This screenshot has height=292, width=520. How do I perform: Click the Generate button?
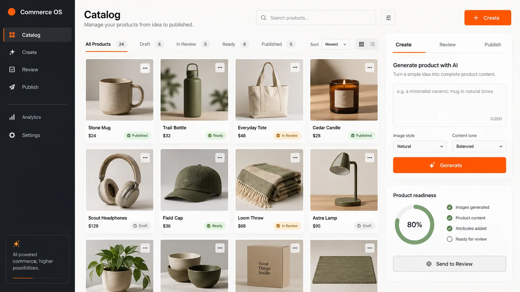[x=449, y=165]
